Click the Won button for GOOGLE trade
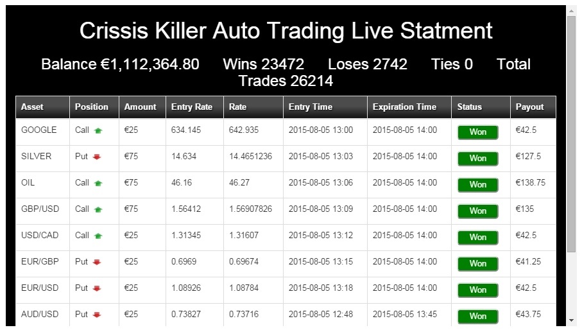 [477, 132]
